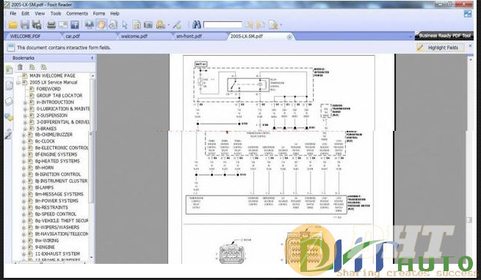Expand the in-INTRODUCTION bookmark

pyautogui.click(x=25, y=102)
